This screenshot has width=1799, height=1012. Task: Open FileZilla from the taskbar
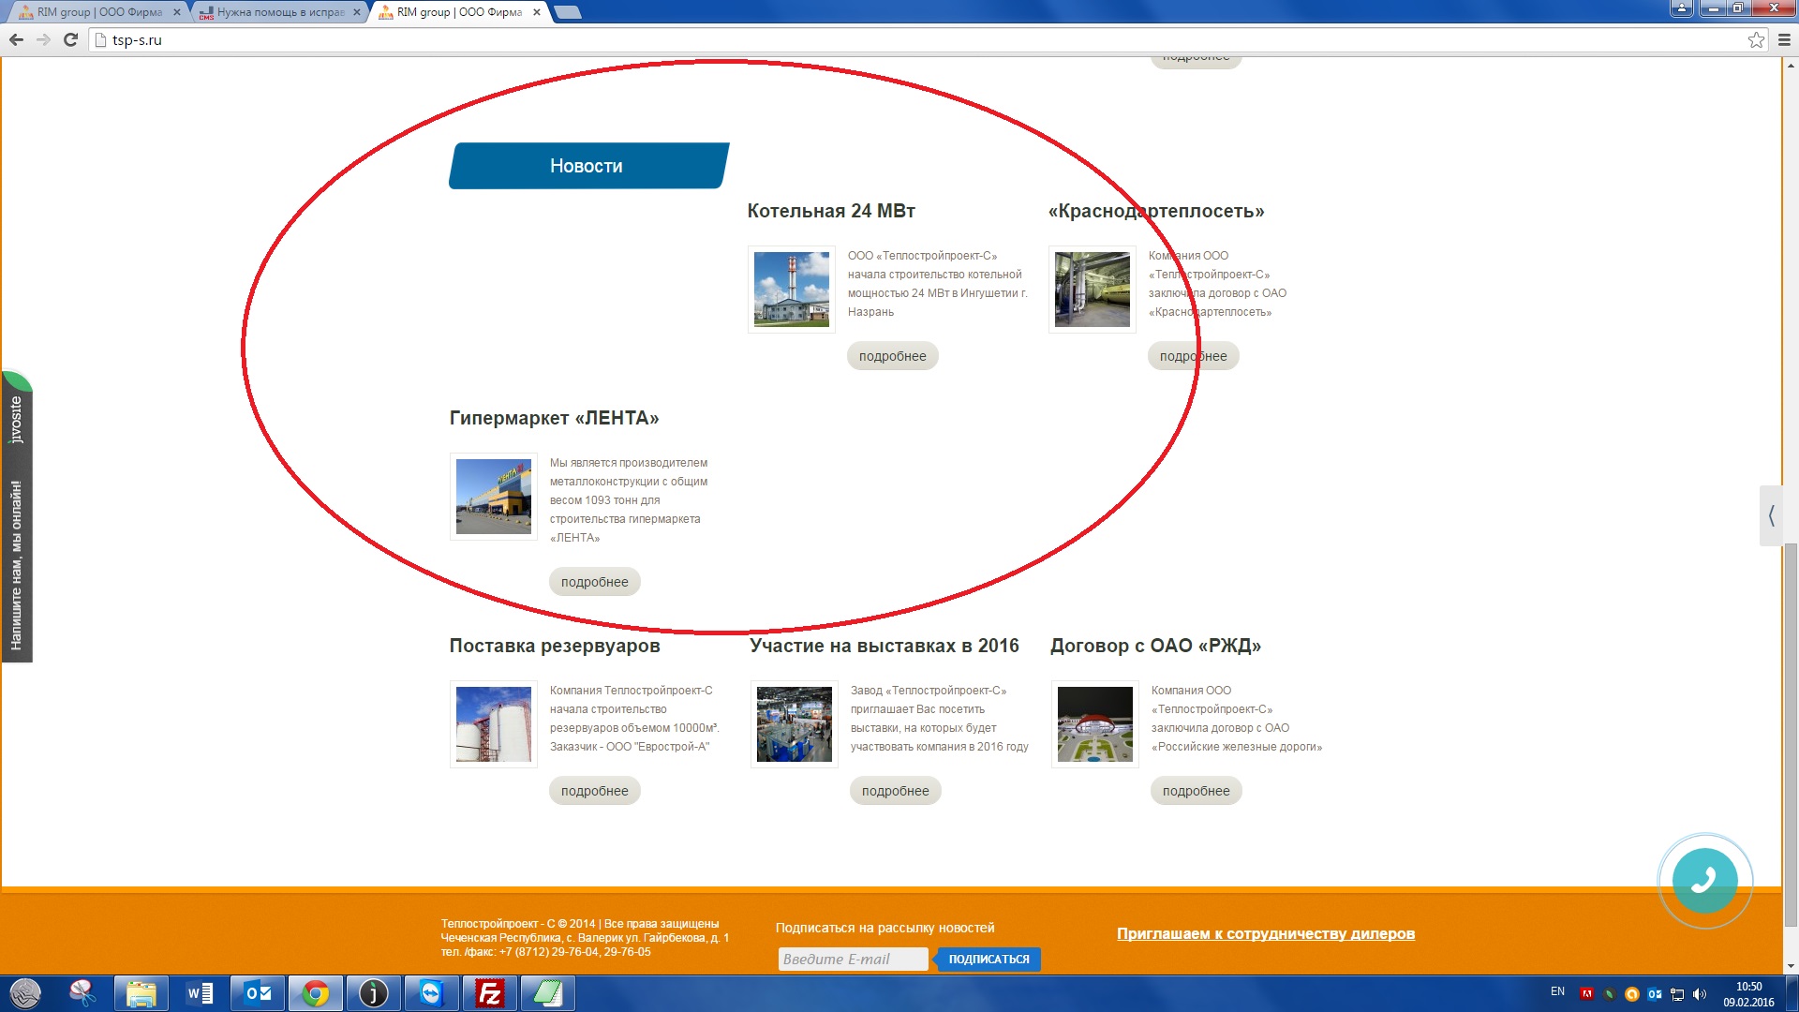click(490, 993)
